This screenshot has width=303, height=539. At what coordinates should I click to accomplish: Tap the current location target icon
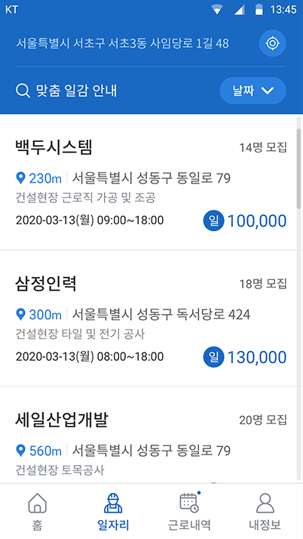[272, 43]
